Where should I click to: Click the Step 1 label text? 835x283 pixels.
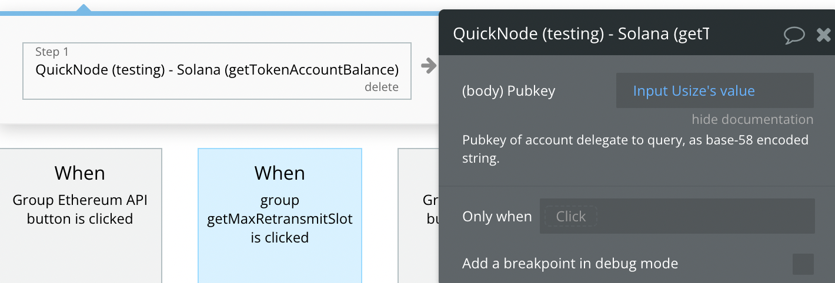tap(52, 52)
